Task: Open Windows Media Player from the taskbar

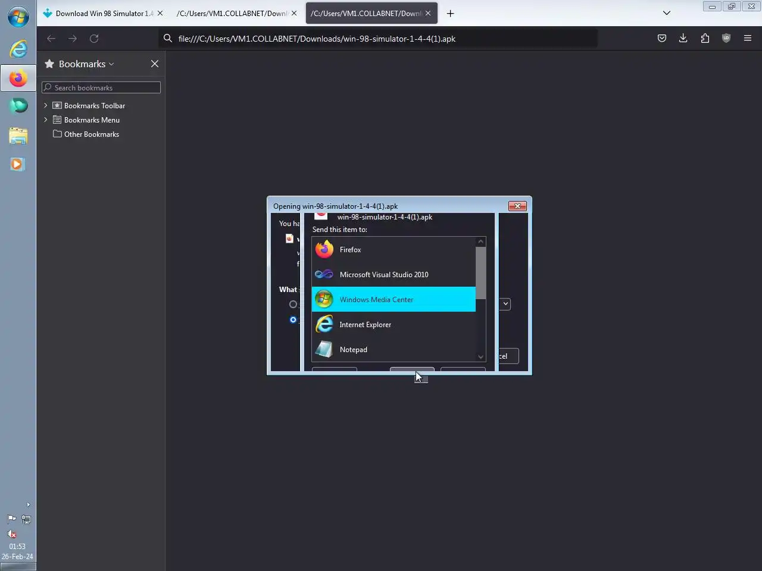Action: point(17,164)
